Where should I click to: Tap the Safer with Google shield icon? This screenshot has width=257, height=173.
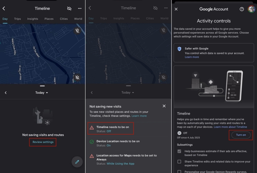(179, 49)
